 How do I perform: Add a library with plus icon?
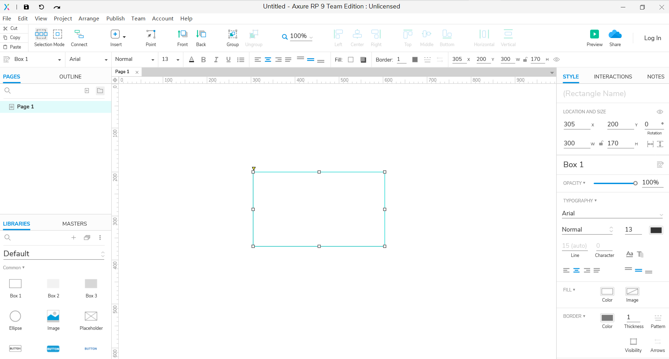click(x=74, y=238)
